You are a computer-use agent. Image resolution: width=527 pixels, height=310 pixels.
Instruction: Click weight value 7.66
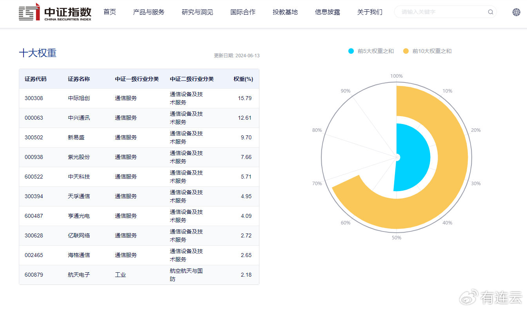click(x=246, y=157)
